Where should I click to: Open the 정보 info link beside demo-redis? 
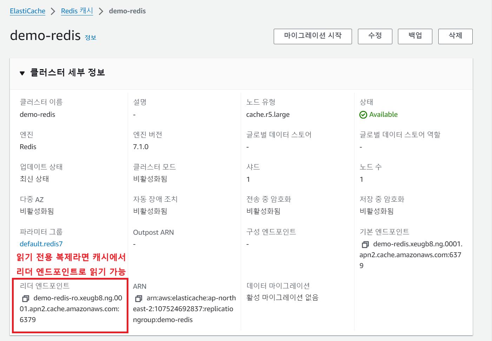pos(91,38)
